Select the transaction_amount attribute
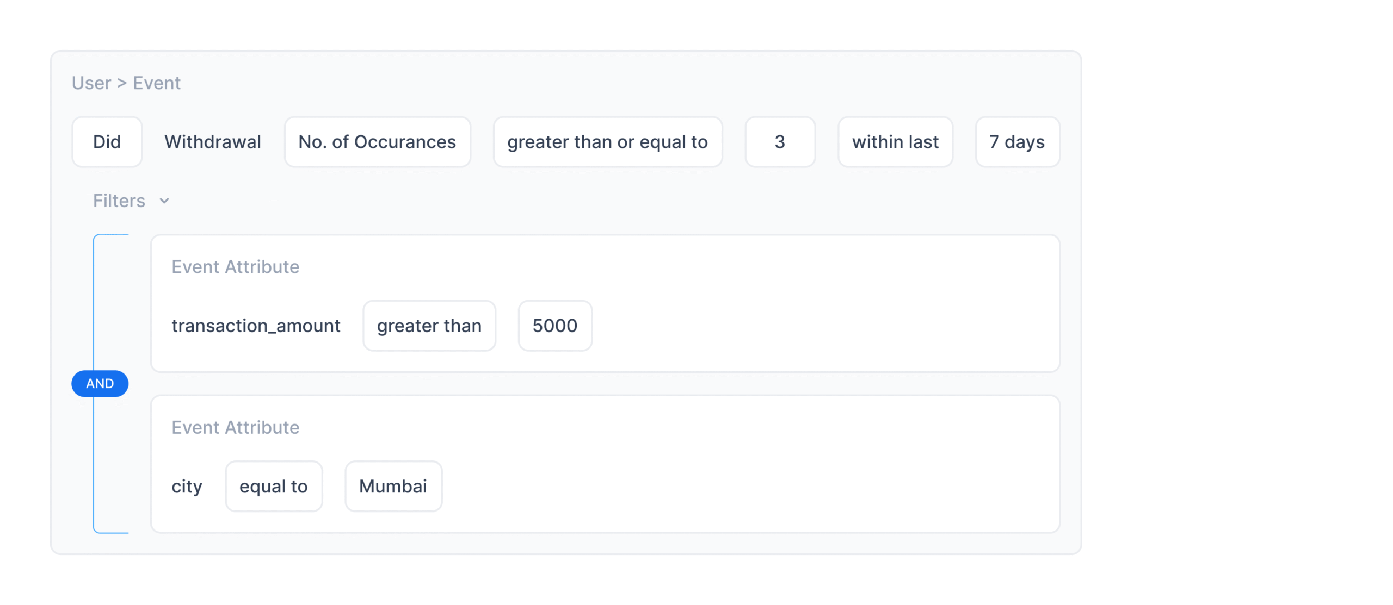 click(x=256, y=326)
